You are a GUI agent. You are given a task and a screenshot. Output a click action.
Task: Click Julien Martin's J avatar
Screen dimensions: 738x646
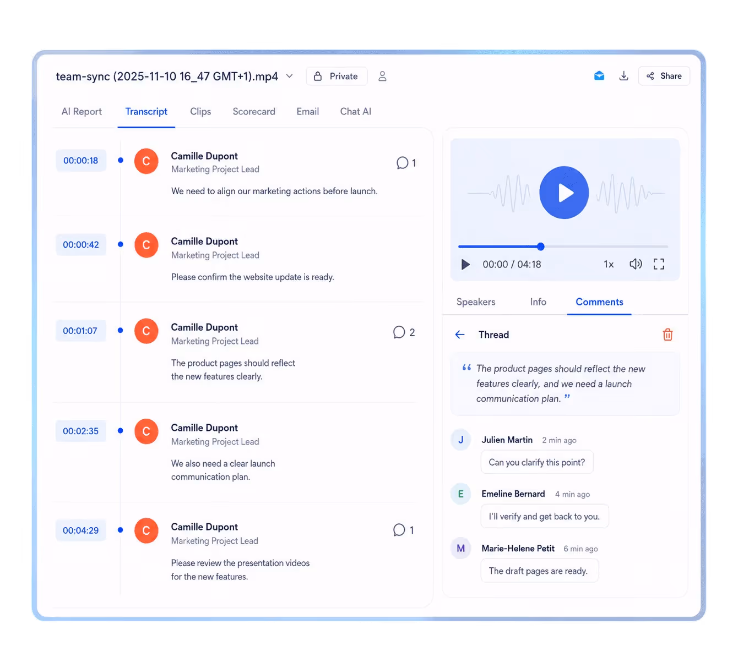pos(461,440)
